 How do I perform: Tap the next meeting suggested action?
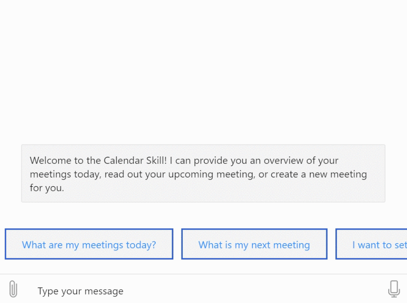[x=254, y=244]
